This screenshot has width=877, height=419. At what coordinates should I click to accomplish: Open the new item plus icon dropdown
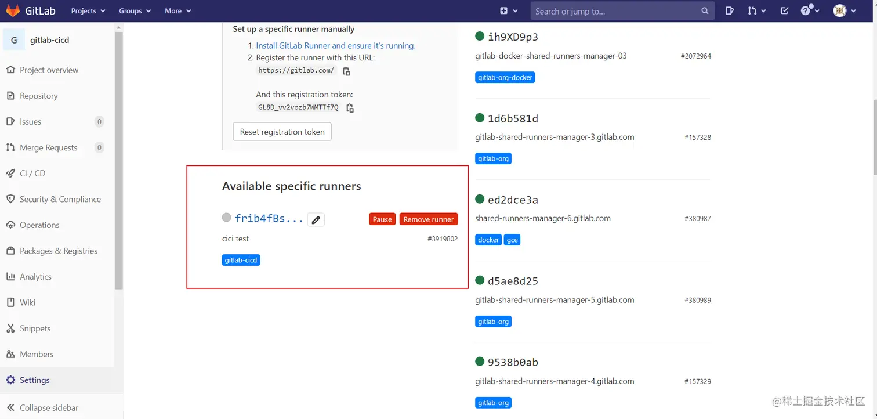tap(508, 11)
